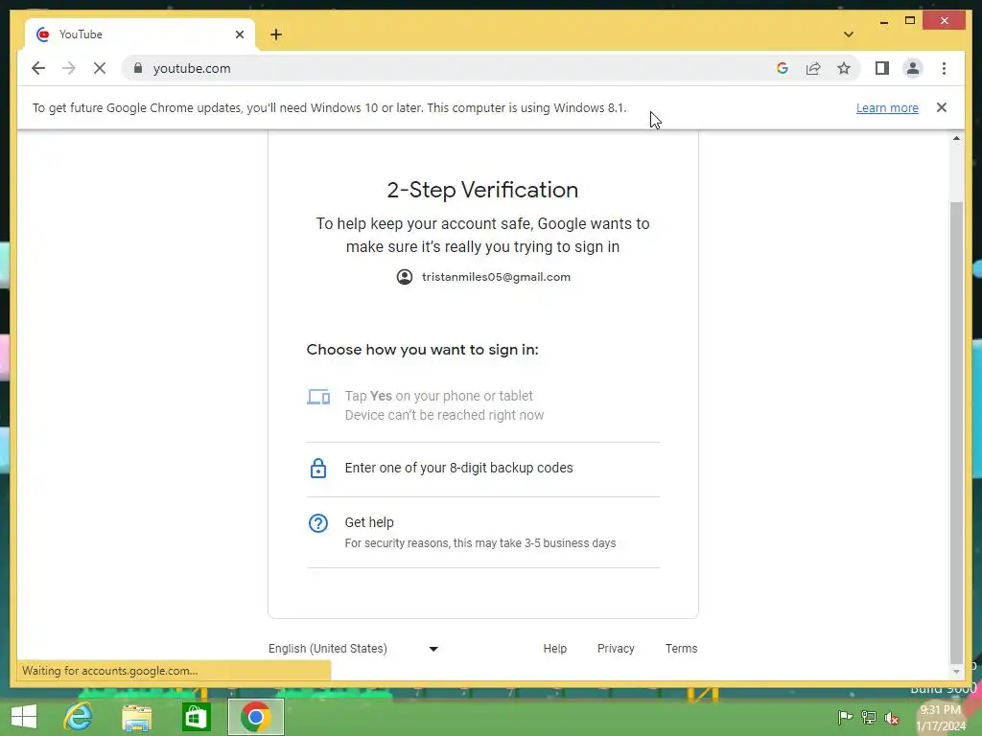Click the question mark help icon

click(318, 523)
